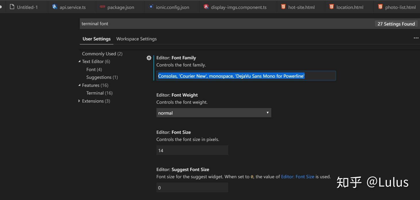Open the photo-list.html tab
This screenshot has width=420, height=200.
pyautogui.click(x=400, y=7)
